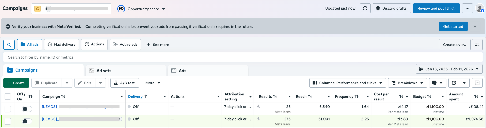Click the green Create button
Screen dimensions: 486x128
pos(16,83)
